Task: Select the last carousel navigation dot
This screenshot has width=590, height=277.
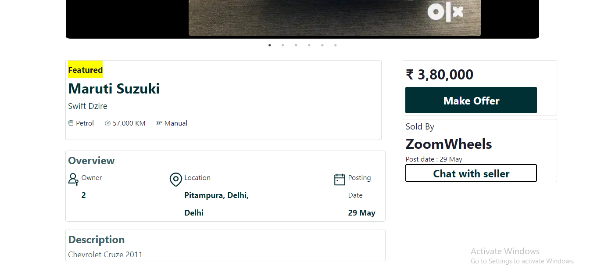Action: (335, 45)
